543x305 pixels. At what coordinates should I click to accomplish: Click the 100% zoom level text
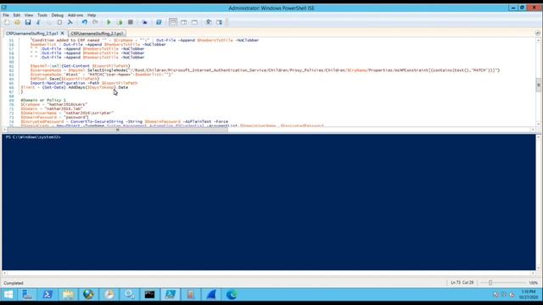point(534,283)
